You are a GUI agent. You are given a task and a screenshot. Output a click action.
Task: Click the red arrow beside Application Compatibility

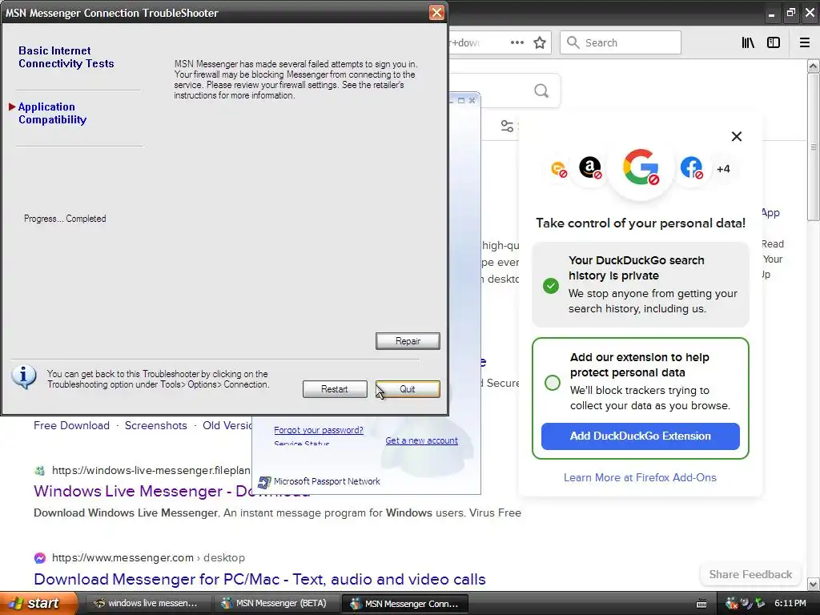tap(11, 107)
